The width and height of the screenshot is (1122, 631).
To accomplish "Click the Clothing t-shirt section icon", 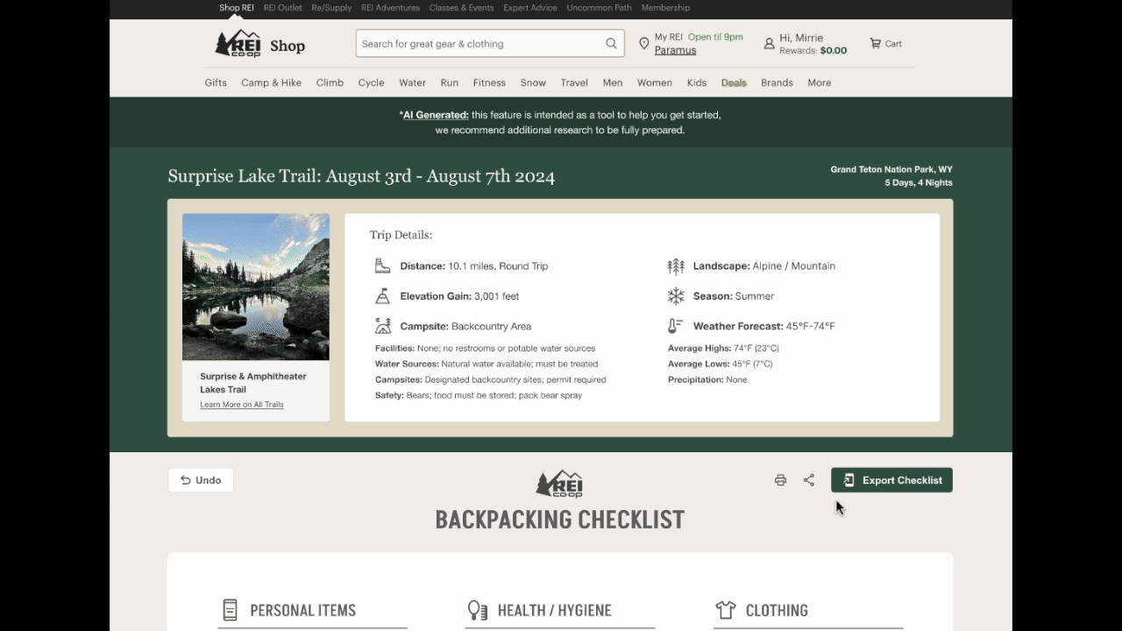I will (x=725, y=610).
